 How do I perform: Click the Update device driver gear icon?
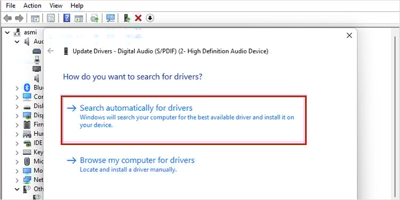[94, 18]
